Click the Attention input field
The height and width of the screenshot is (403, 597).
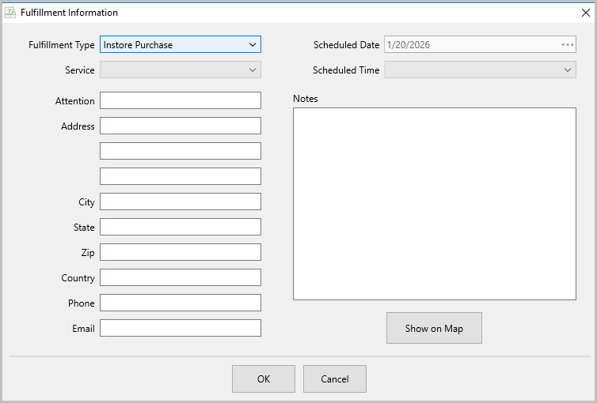pos(180,100)
